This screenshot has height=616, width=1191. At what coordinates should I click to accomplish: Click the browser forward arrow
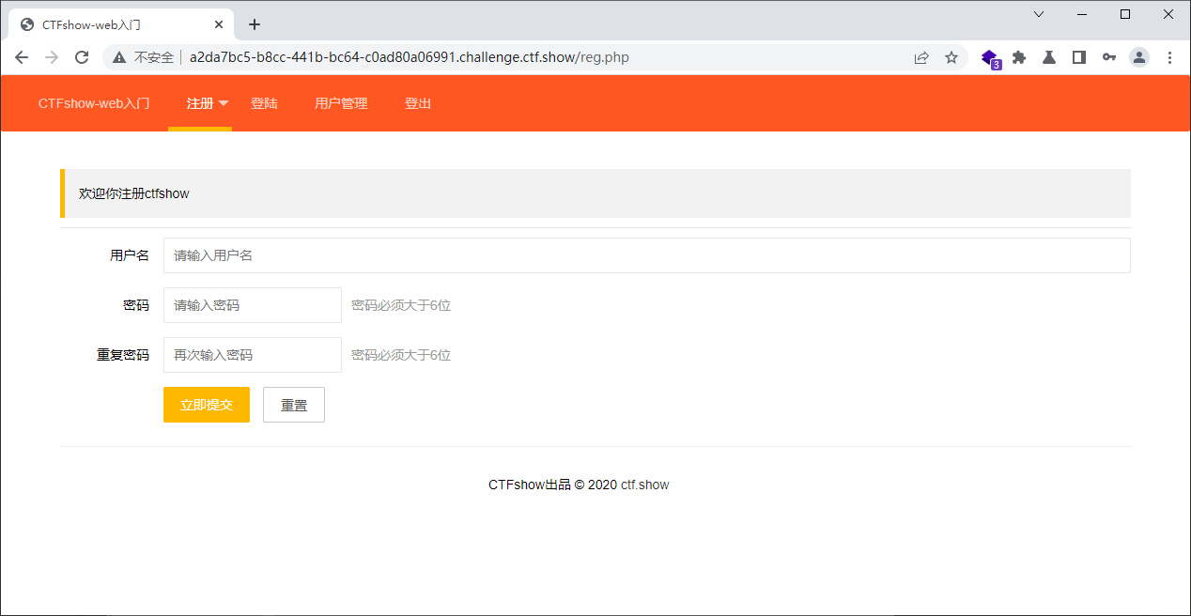52,57
